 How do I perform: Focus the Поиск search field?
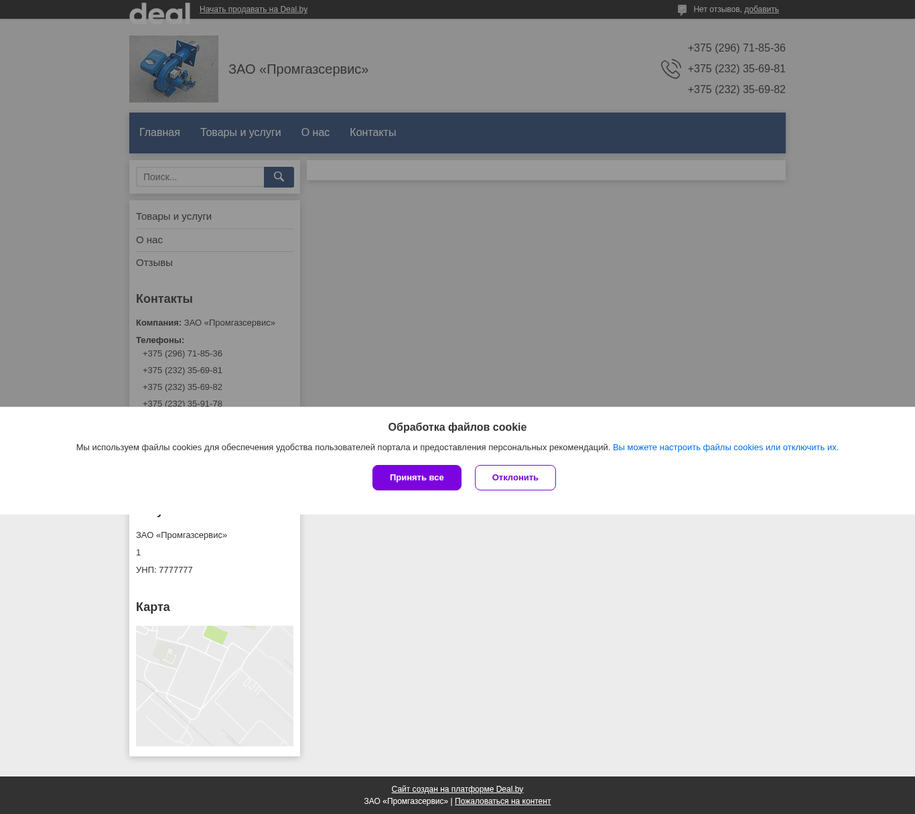200,177
